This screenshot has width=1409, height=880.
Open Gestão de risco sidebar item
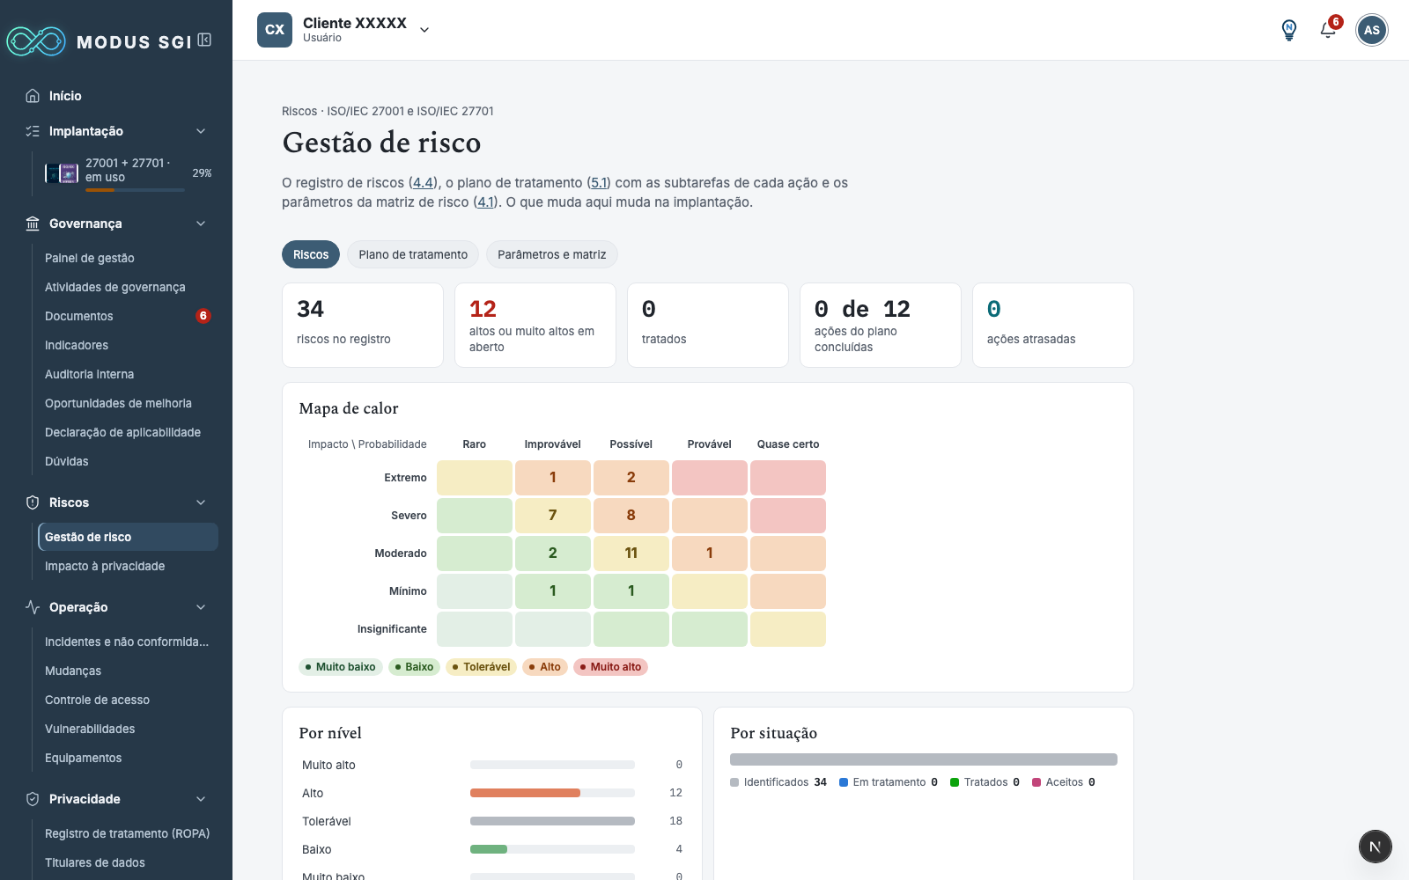(129, 537)
